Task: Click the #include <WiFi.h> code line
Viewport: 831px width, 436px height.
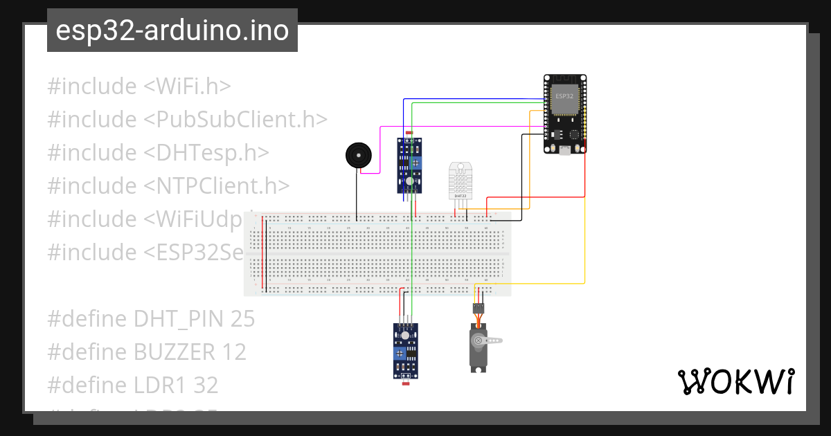Action: [x=138, y=86]
